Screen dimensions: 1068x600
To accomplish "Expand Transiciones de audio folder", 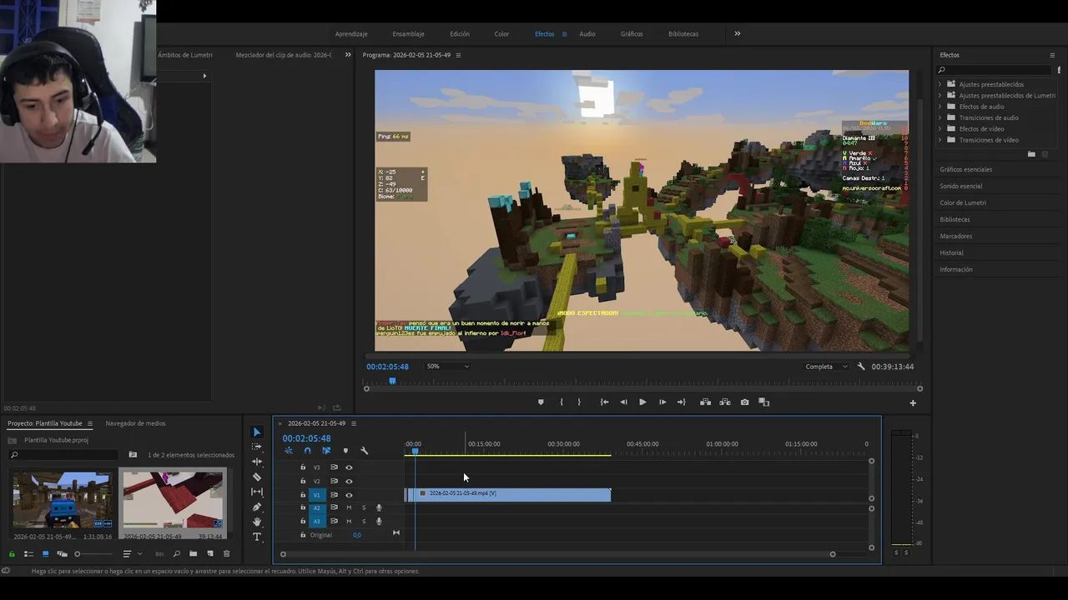I will click(940, 117).
